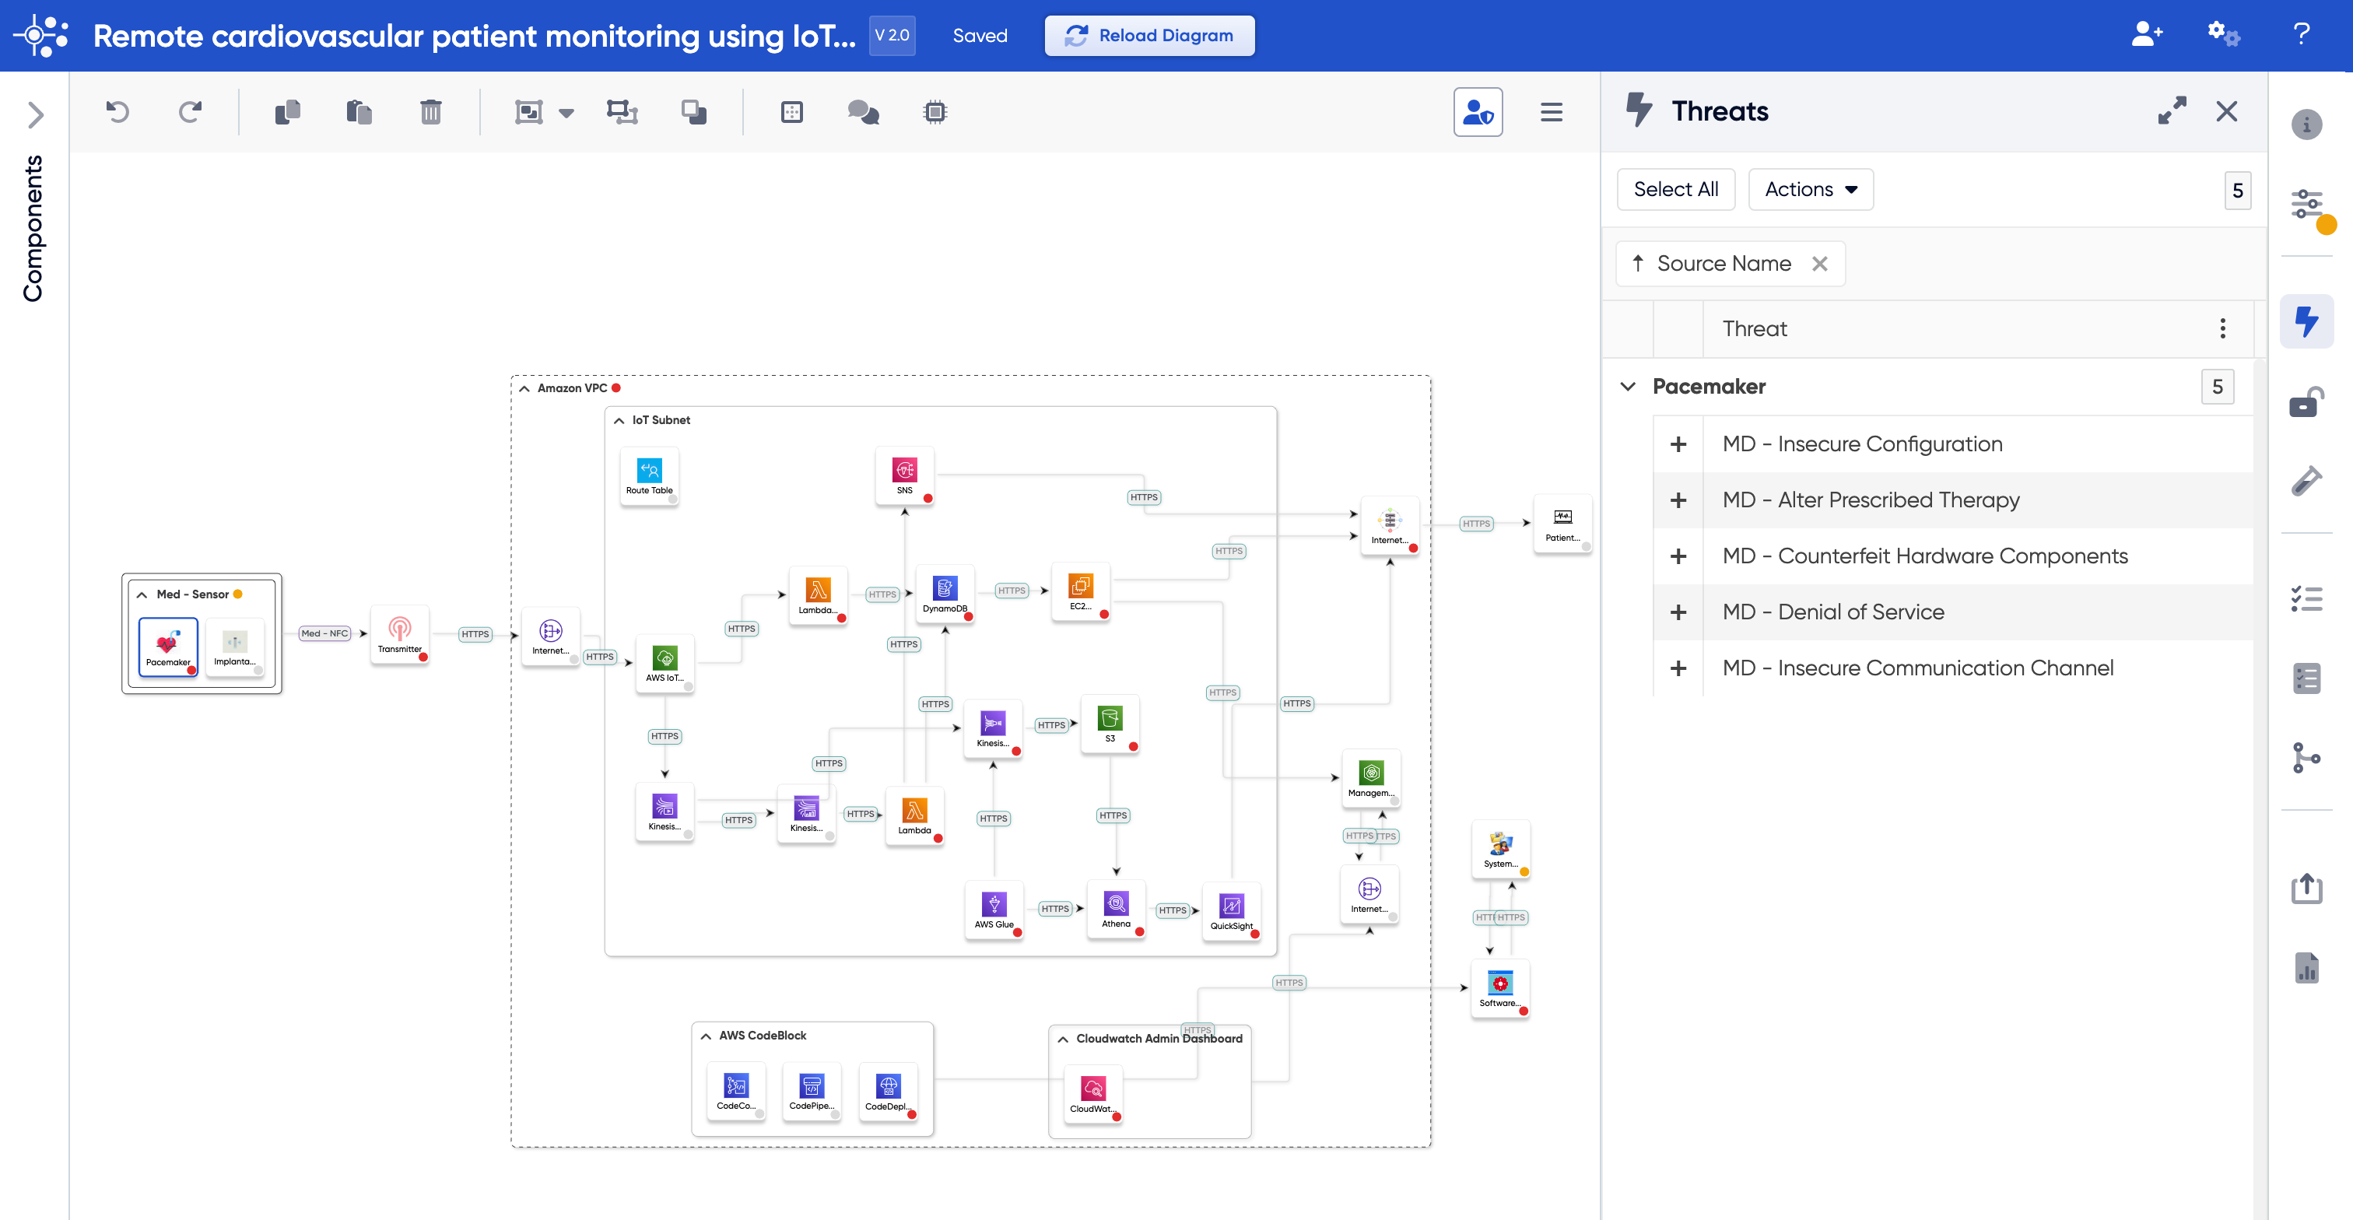Collapse Cloudwatch Admin Dashboard group
This screenshot has width=2353, height=1220.
coord(1063,1040)
